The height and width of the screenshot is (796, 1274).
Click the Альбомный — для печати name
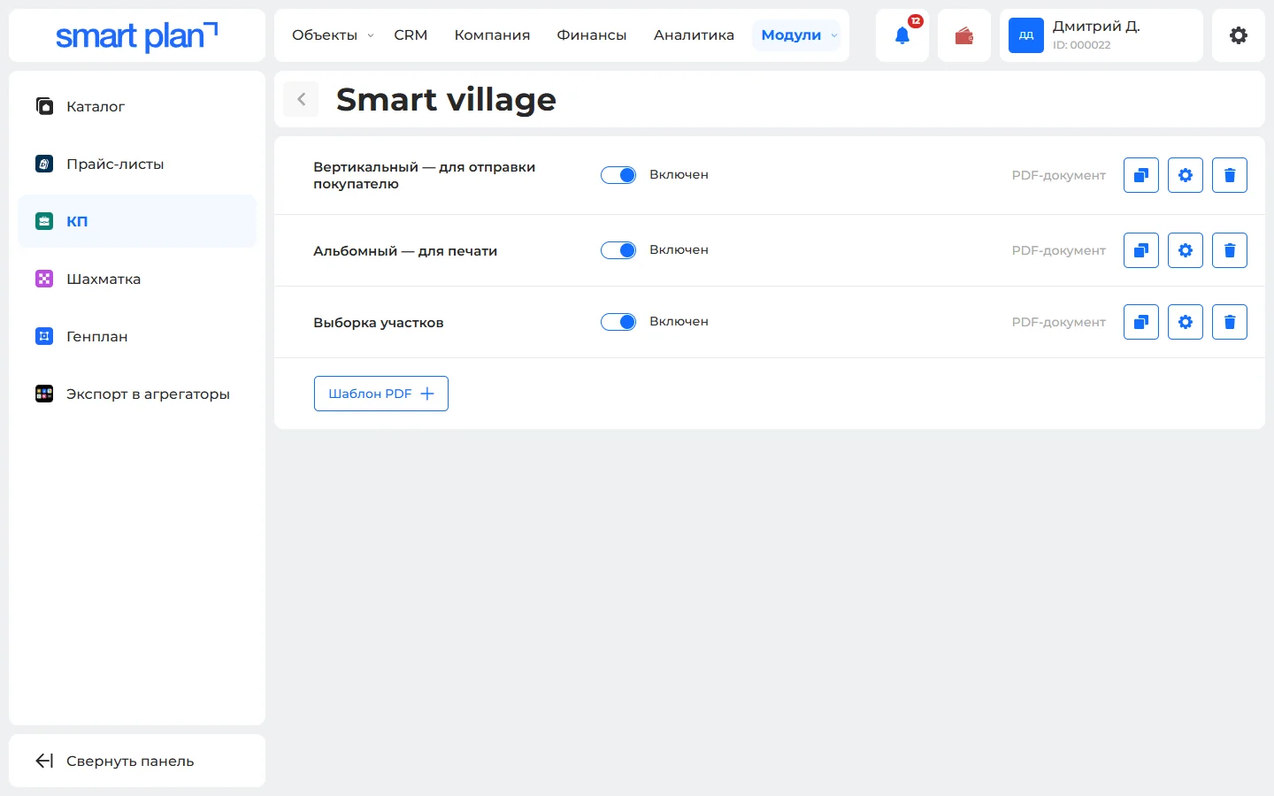point(405,251)
